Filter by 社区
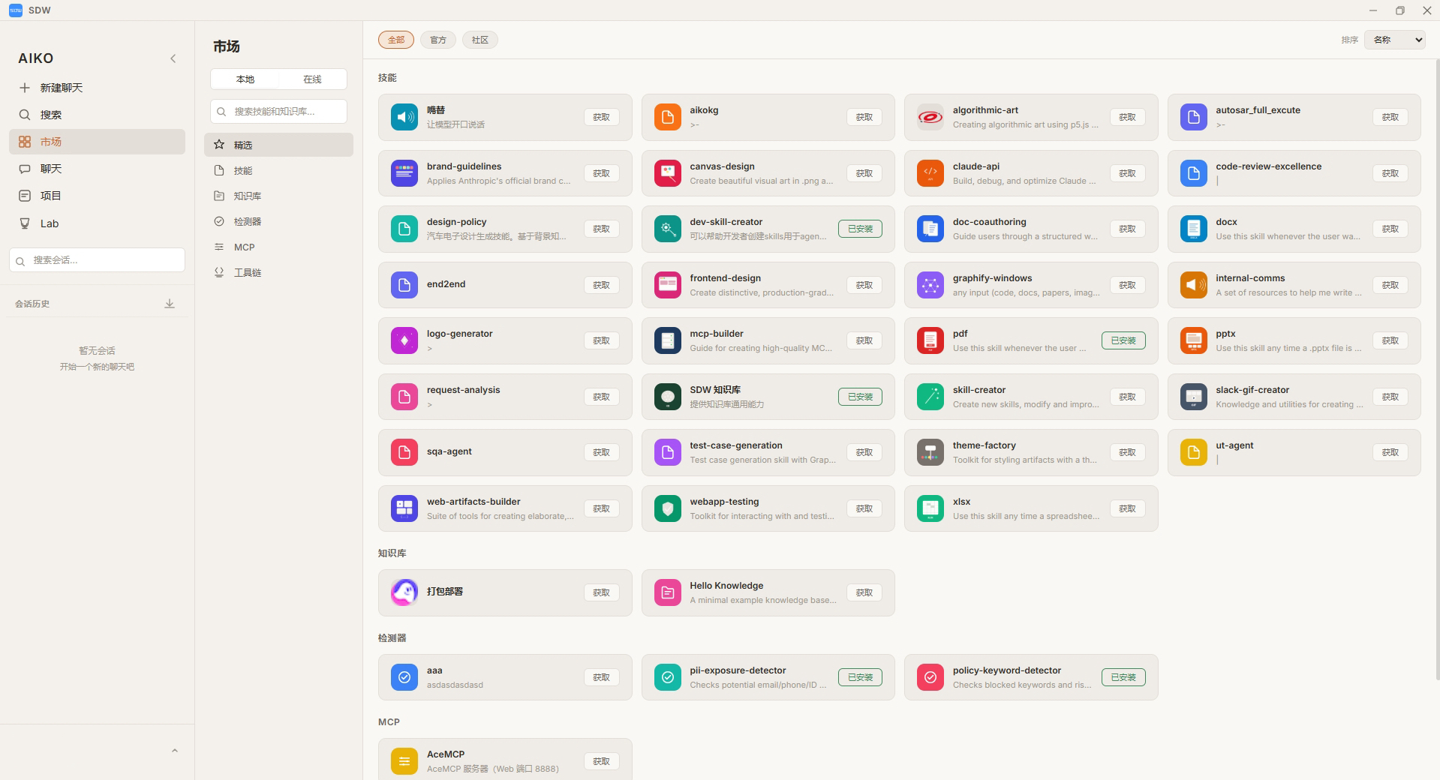 coord(480,40)
